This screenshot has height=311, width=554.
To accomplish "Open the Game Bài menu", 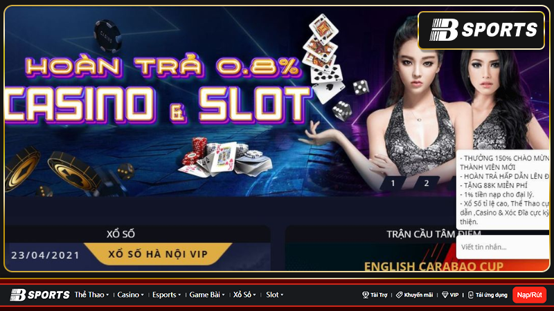I will 207,295.
